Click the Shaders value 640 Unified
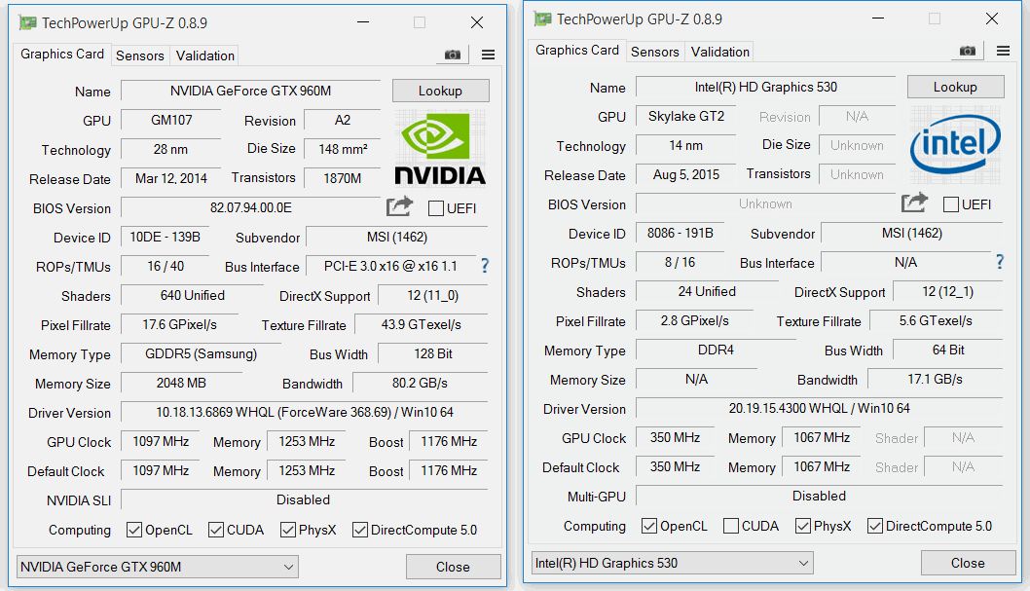 pos(193,296)
